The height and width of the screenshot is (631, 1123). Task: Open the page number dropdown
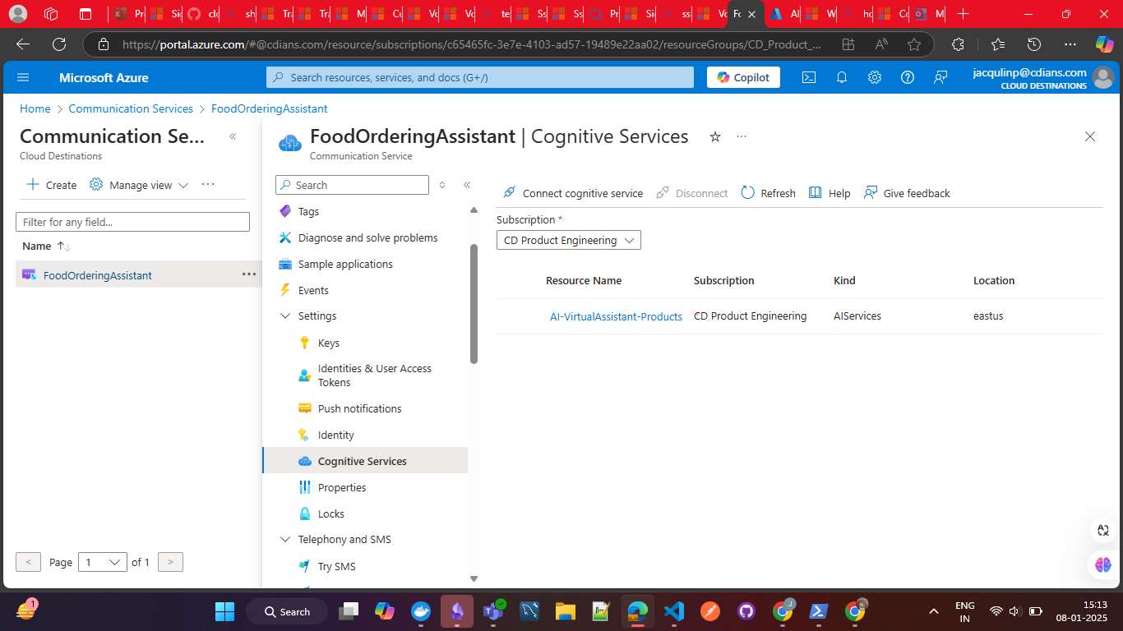[102, 562]
